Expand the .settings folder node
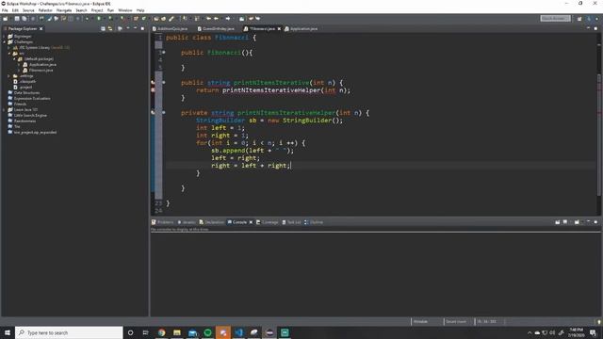Viewport: 603px width, 339px height. pyautogui.click(x=9, y=76)
